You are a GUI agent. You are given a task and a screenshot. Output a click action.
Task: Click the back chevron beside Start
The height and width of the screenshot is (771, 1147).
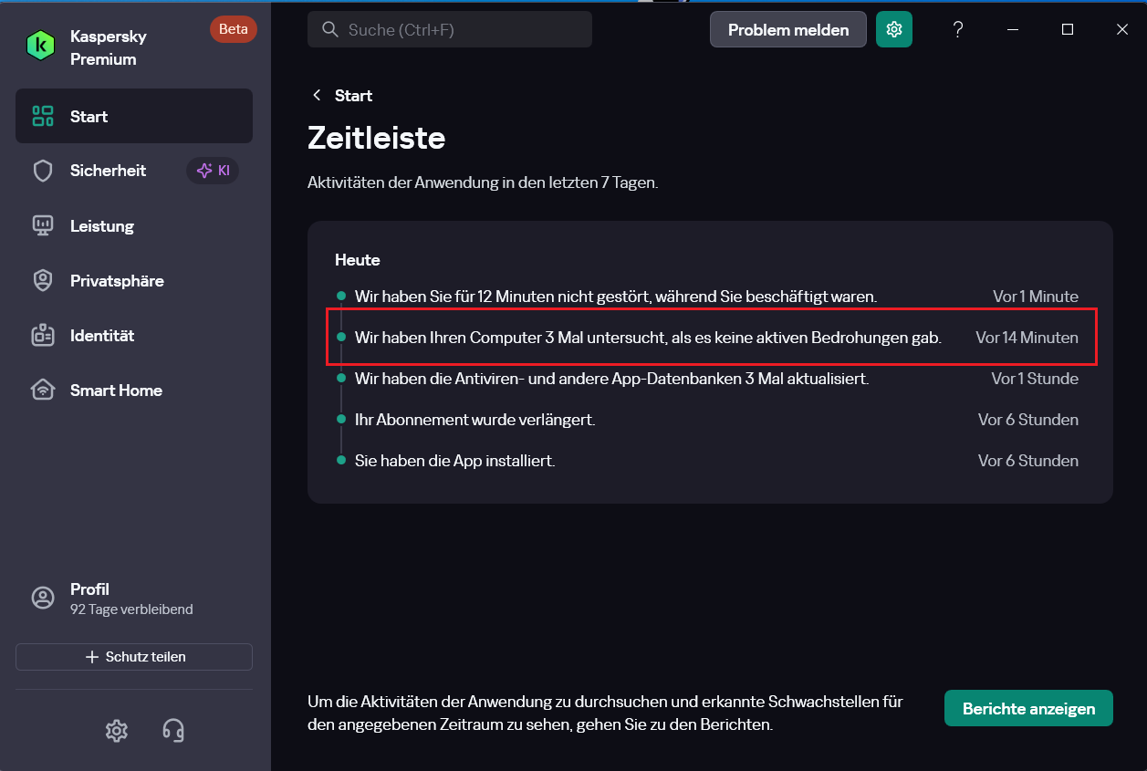[317, 96]
